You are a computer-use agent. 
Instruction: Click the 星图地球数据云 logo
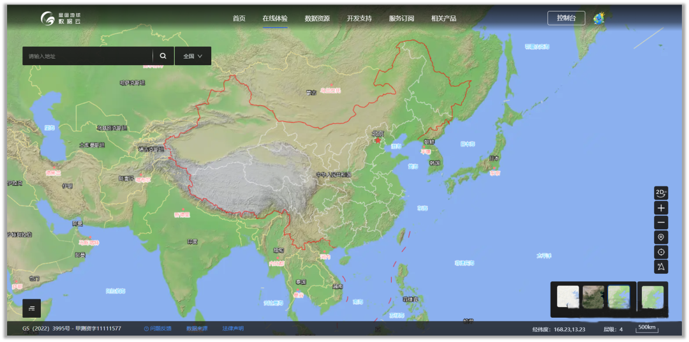61,19
